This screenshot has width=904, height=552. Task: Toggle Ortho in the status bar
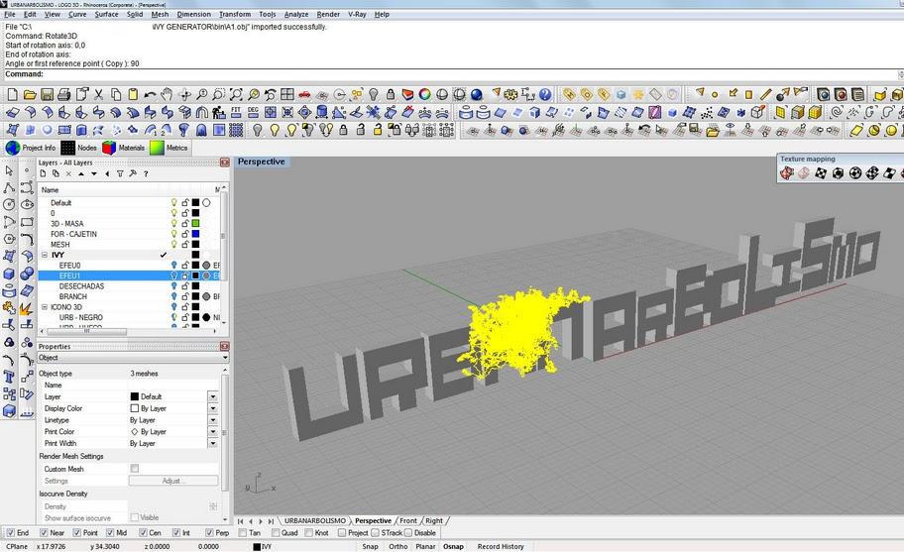[397, 546]
